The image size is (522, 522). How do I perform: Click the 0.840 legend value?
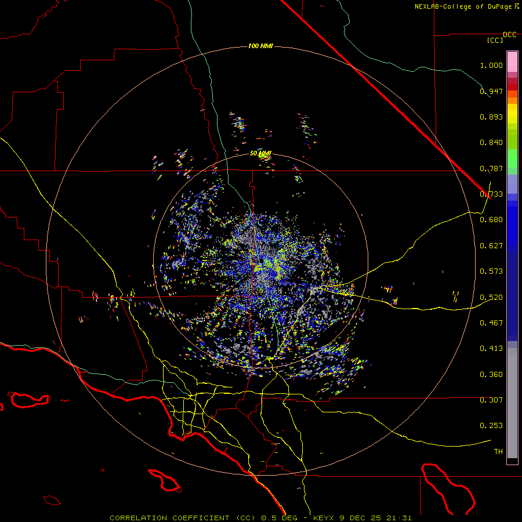point(491,143)
